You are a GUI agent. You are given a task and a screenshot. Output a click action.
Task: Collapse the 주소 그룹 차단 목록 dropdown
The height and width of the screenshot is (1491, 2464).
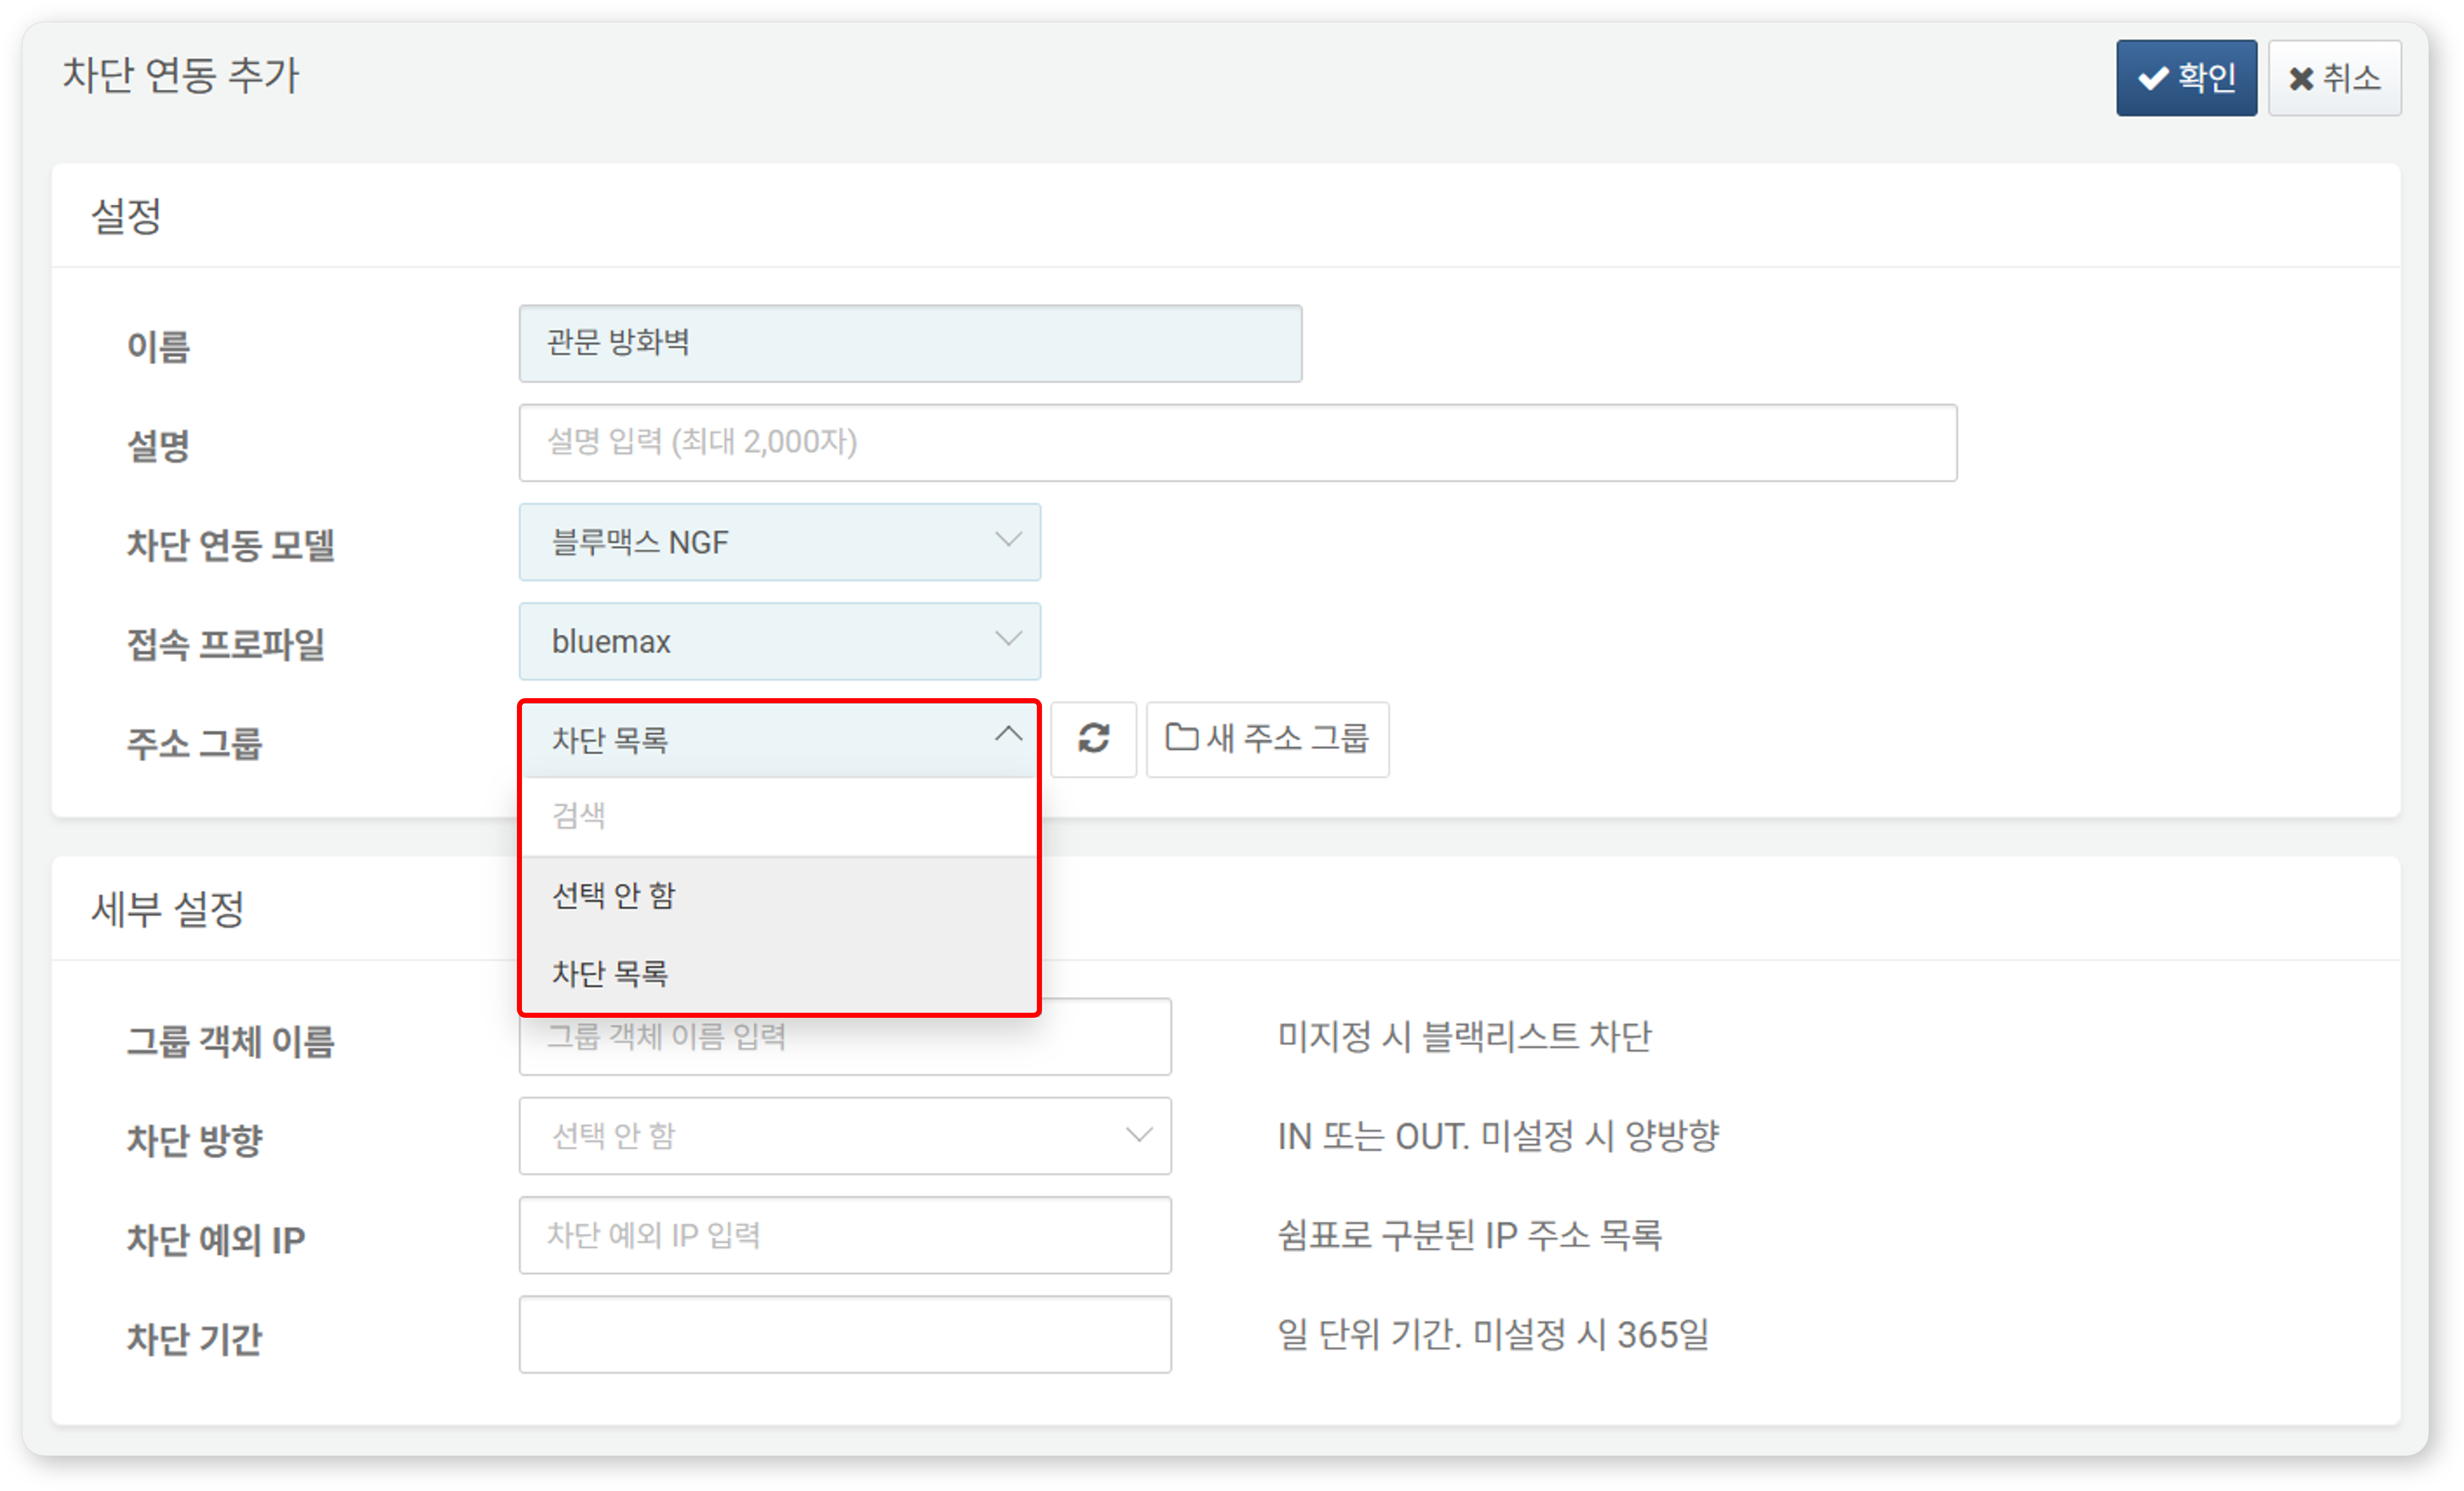[x=779, y=740]
